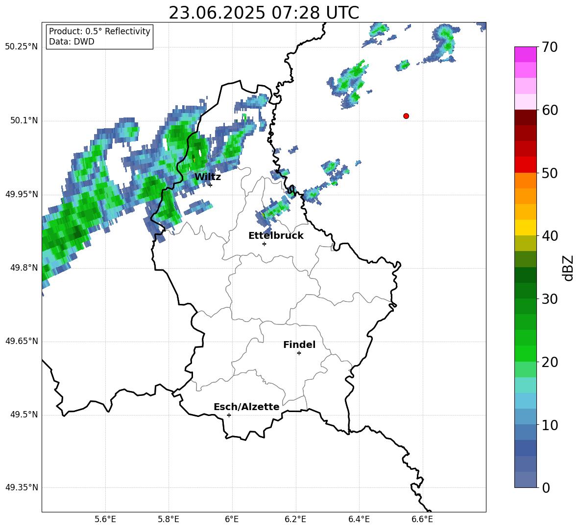Click the Findel station label

[299, 345]
